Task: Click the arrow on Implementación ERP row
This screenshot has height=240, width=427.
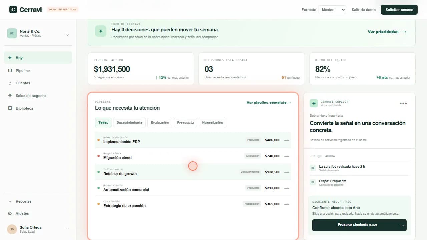Action: (x=287, y=140)
